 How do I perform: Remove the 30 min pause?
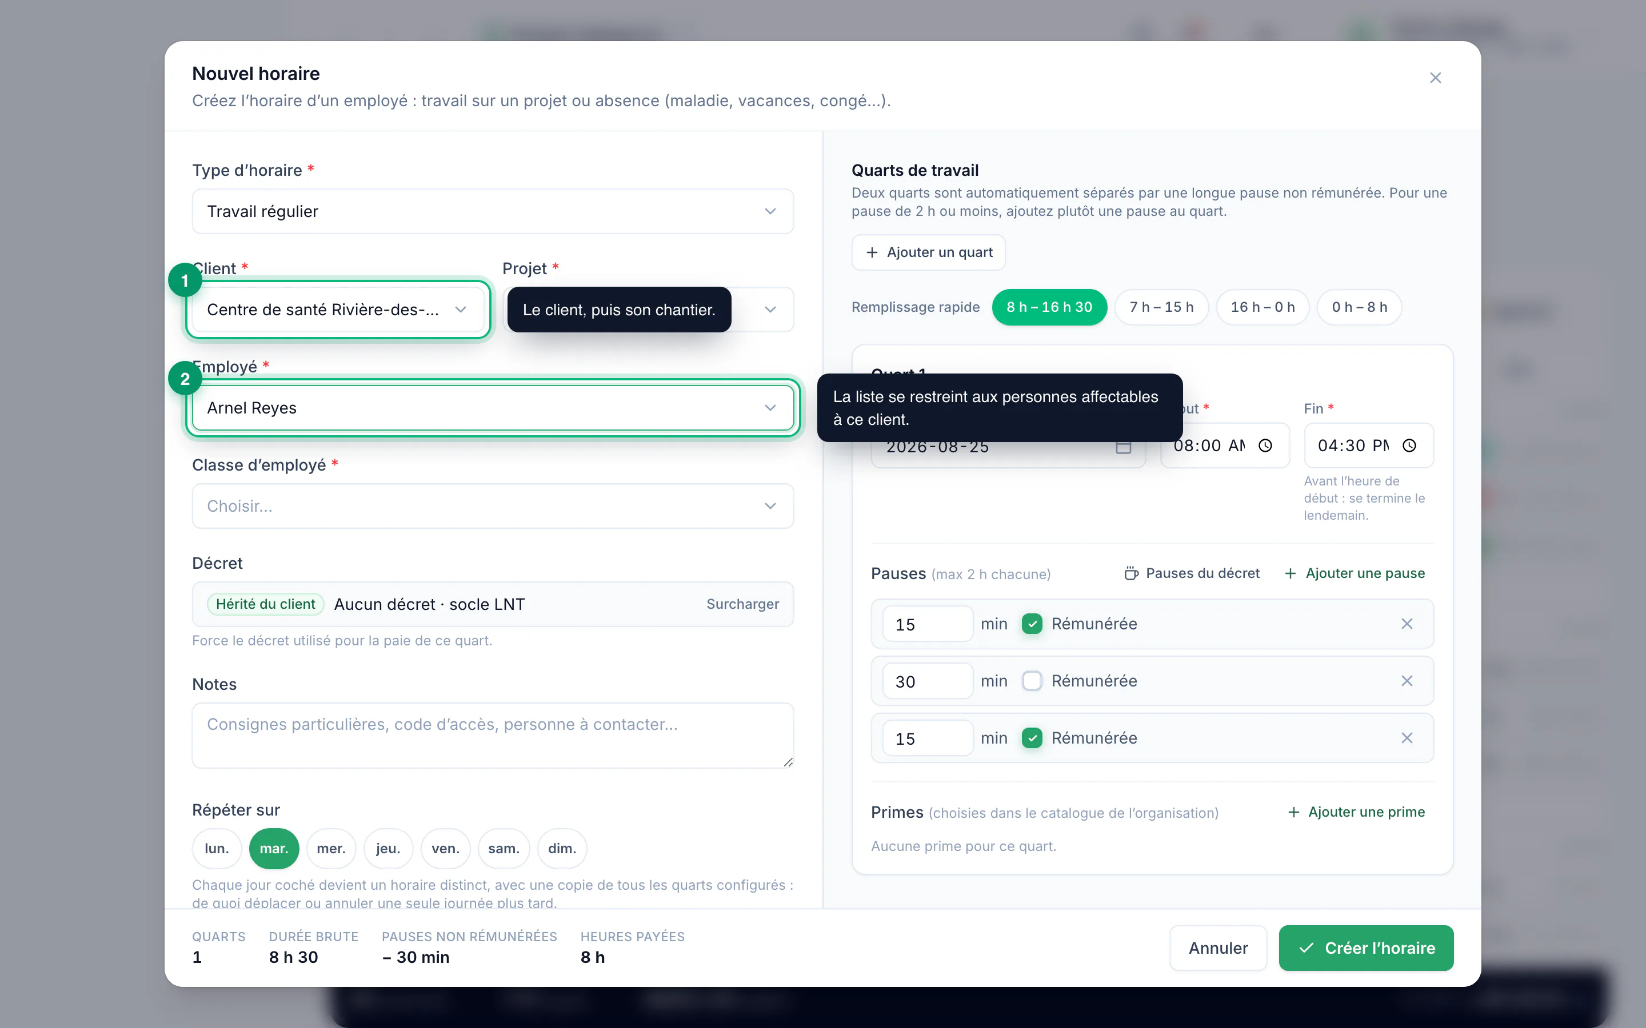(1407, 681)
